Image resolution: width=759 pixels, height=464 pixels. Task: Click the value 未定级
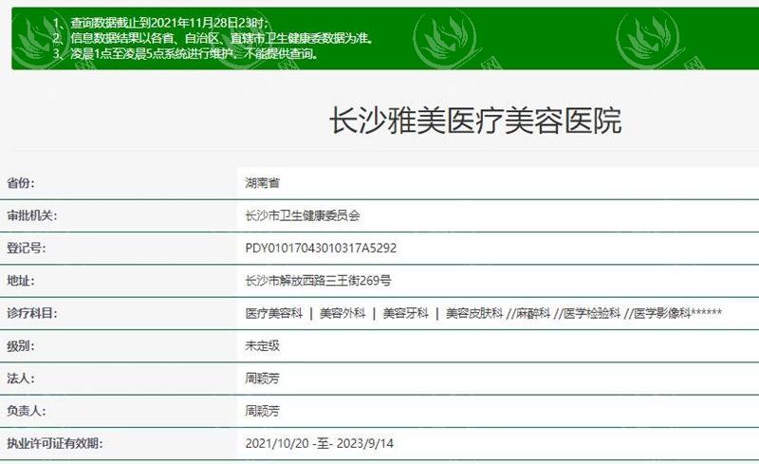pyautogui.click(x=263, y=345)
